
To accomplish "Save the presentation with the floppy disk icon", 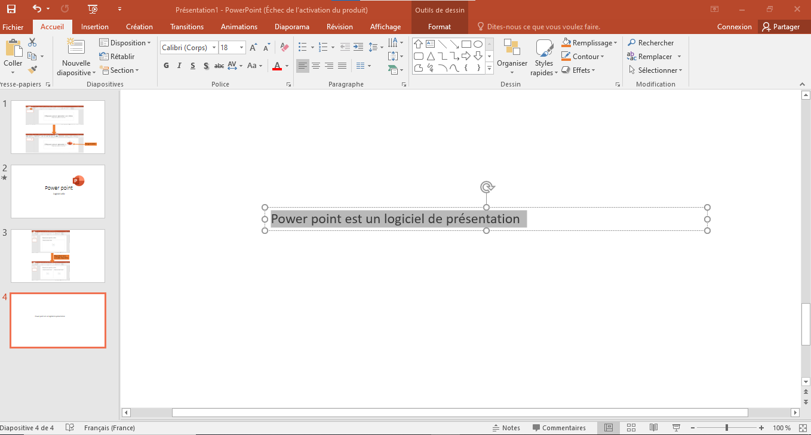I will (x=11, y=9).
